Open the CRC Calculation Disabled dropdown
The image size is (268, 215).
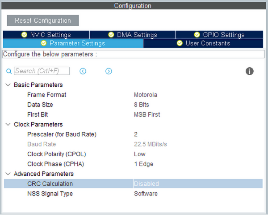[147, 184]
